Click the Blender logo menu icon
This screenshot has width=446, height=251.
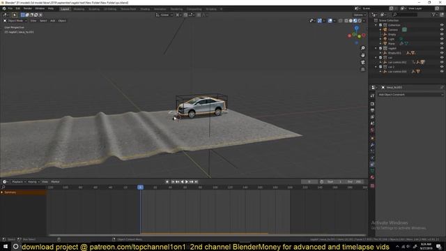point(4,9)
